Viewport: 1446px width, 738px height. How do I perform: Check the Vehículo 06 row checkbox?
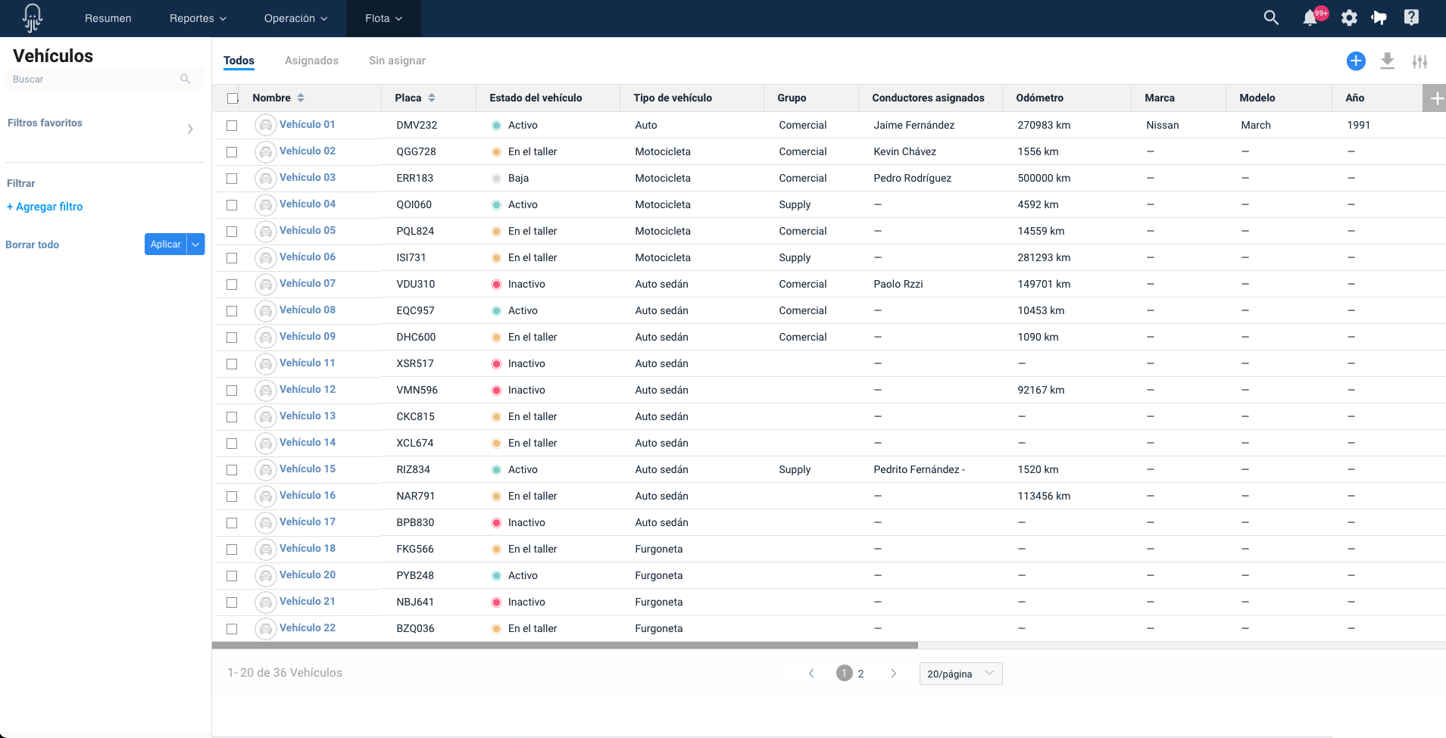coord(232,258)
